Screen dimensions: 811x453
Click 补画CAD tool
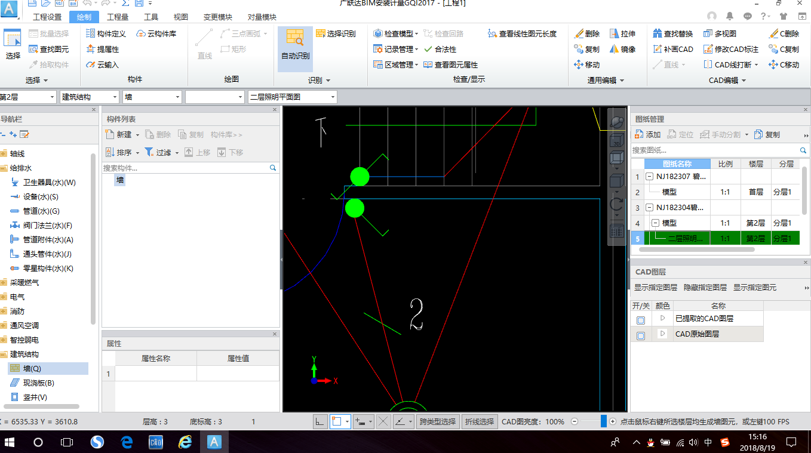pos(673,49)
